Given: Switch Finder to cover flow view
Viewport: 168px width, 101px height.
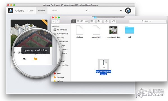Looking at the screenshot, I should click(x=86, y=21).
